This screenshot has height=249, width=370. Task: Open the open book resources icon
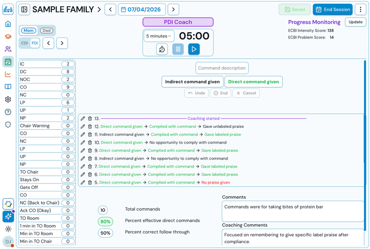click(x=8, y=86)
